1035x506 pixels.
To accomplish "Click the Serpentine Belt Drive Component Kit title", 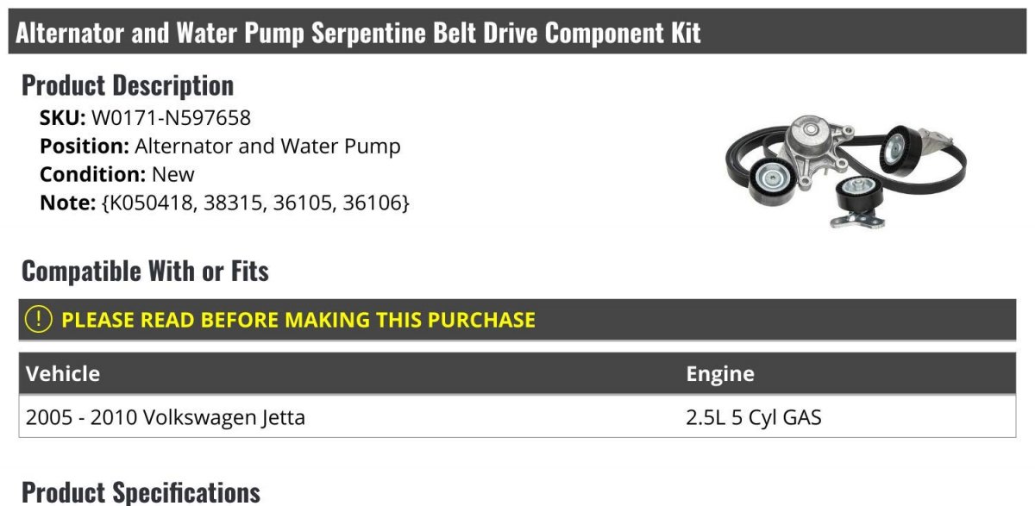I will tap(359, 33).
